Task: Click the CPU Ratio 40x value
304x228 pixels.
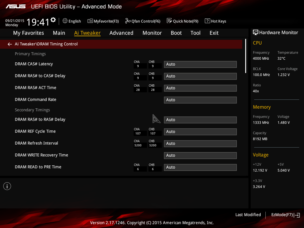Action: tap(256, 91)
